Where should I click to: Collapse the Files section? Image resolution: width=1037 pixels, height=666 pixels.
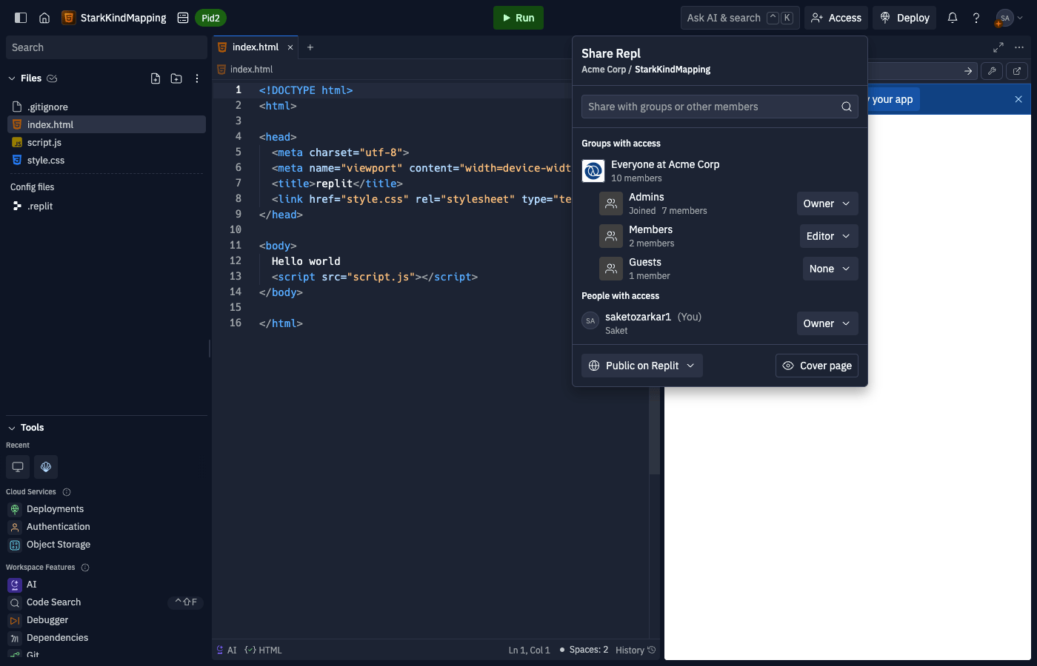pos(12,78)
